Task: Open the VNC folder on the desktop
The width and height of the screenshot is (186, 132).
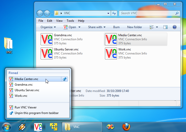Action: pos(9,46)
